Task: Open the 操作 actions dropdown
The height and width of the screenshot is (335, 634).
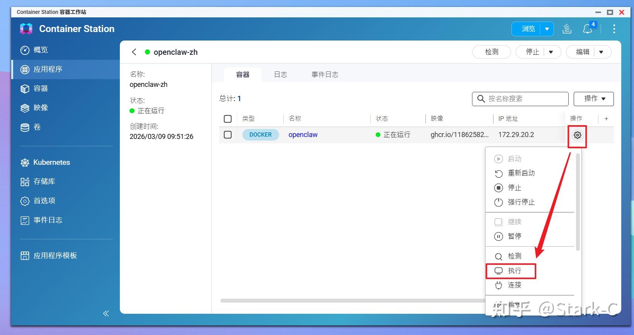Action: [593, 99]
